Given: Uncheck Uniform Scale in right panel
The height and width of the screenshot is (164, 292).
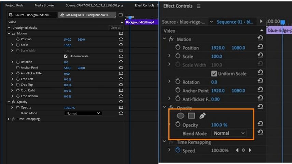Looking at the screenshot, I should [214, 74].
